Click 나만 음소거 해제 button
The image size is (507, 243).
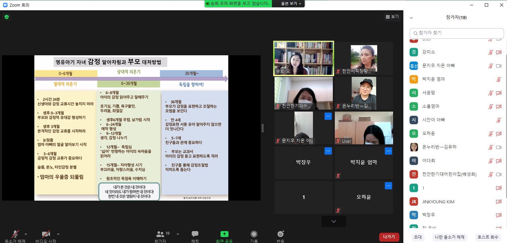pos(450,237)
